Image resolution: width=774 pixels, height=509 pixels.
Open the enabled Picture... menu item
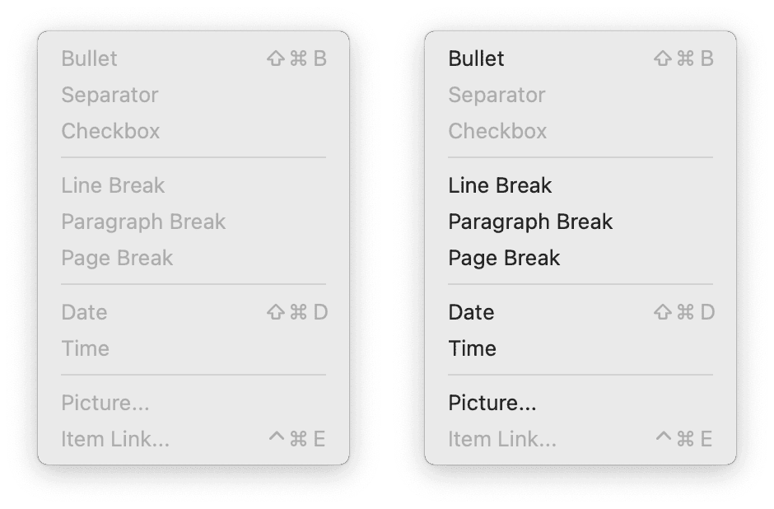(x=492, y=403)
